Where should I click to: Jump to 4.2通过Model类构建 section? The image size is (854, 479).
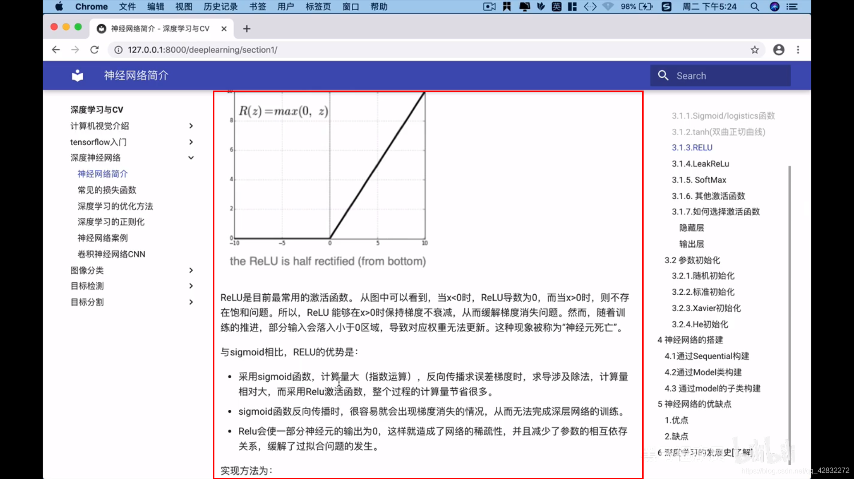click(703, 372)
